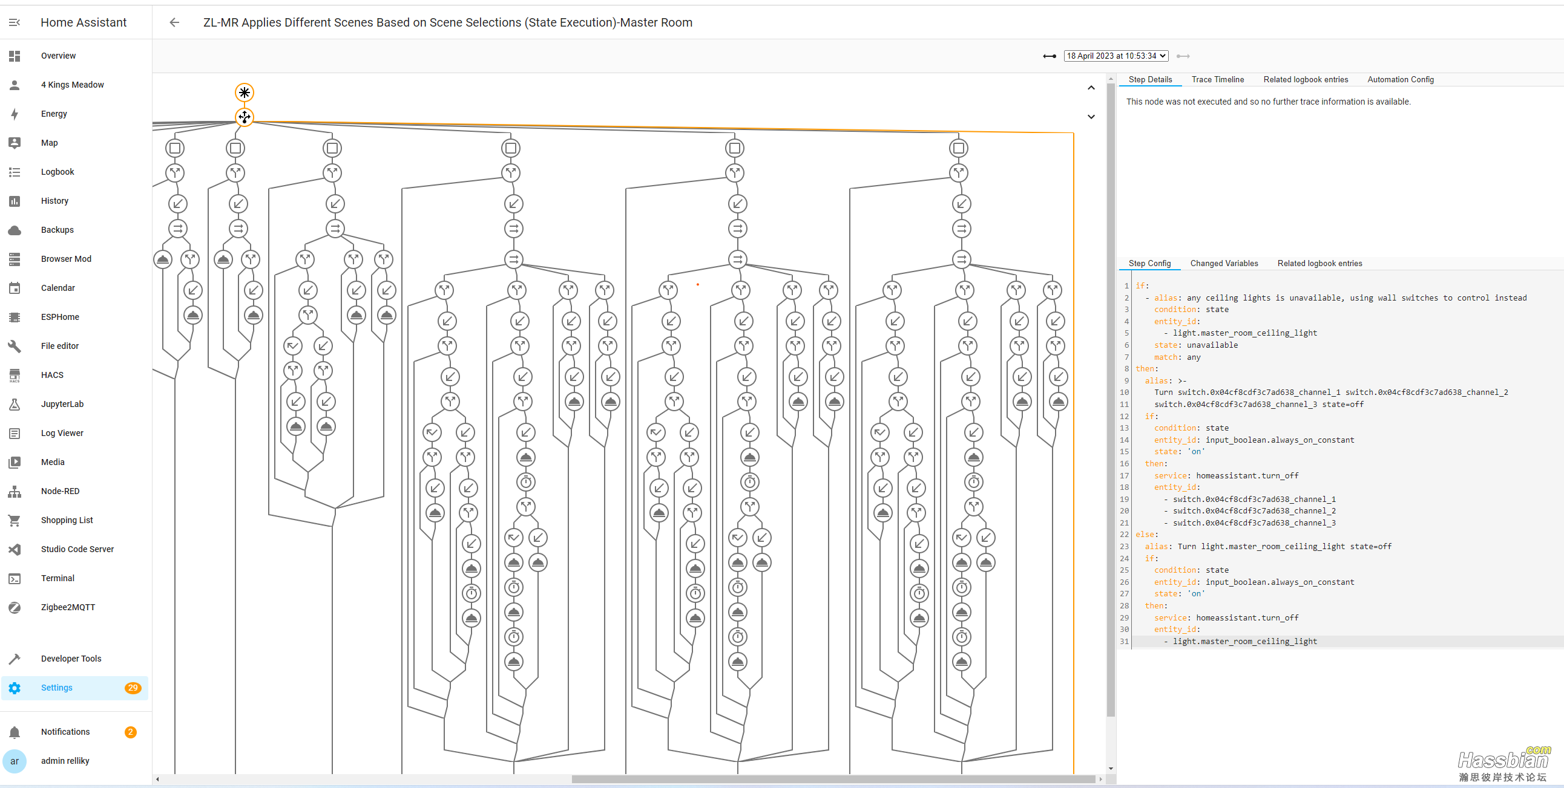Click the scroll right arrow under graph
The width and height of the screenshot is (1564, 788).
[x=1100, y=779]
